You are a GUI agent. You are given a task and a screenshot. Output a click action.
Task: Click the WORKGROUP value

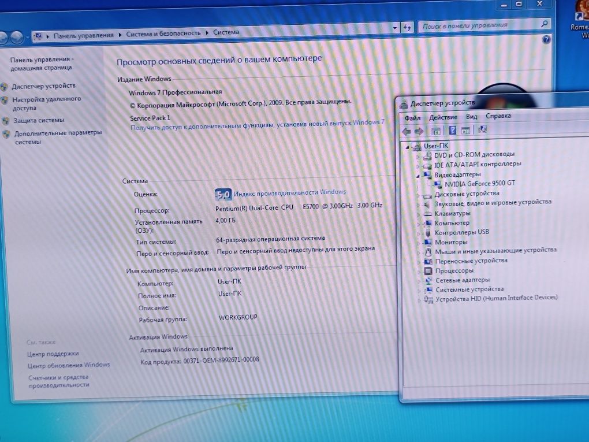(x=238, y=318)
